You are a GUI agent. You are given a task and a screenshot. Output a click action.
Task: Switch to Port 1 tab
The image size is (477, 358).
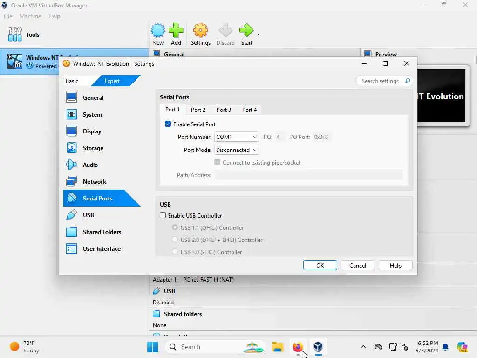(172, 110)
